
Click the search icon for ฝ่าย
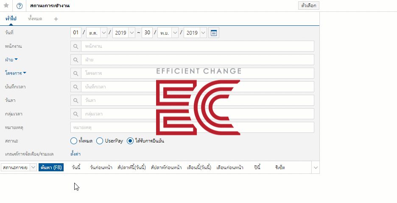(75, 60)
